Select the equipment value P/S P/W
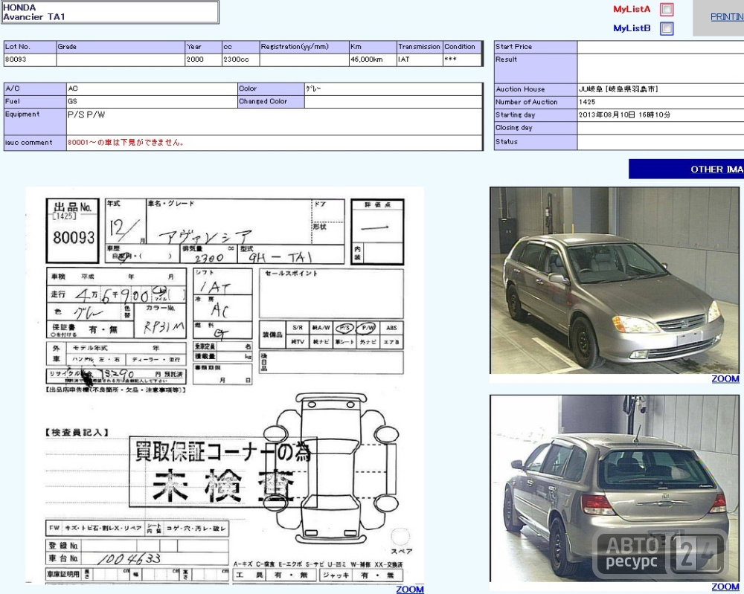Image resolution: width=744 pixels, height=594 pixels. click(x=86, y=114)
